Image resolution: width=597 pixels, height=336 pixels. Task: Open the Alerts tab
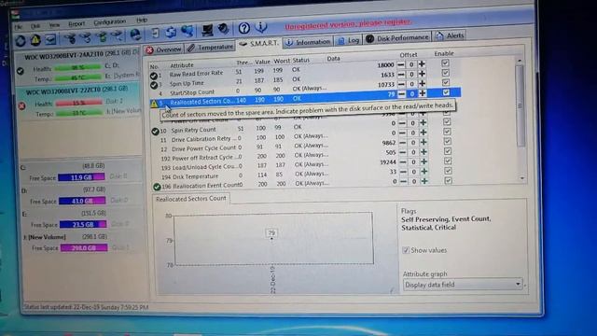coord(450,35)
